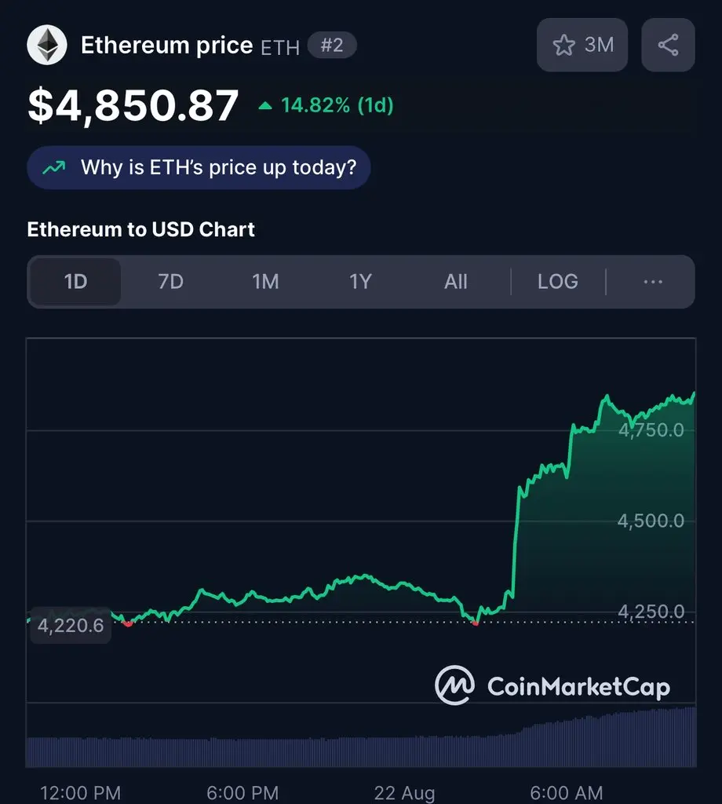The image size is (722, 804).
Task: Open 'Why is ETH's price up today?'
Action: coord(199,168)
